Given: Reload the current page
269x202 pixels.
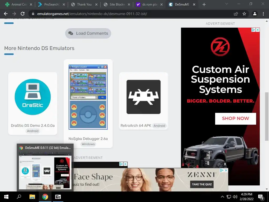Looking at the screenshot, I should (23, 14).
